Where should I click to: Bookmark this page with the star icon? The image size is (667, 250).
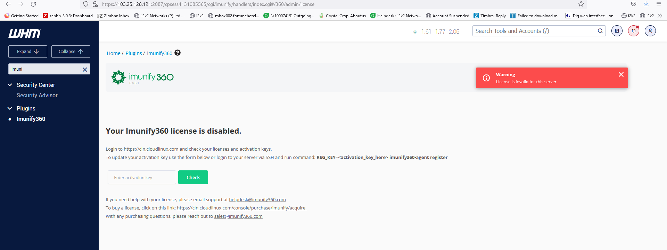tap(581, 4)
